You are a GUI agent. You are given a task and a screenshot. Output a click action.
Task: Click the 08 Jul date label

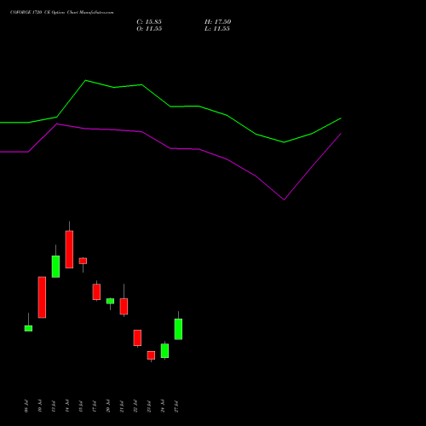tap(26, 406)
